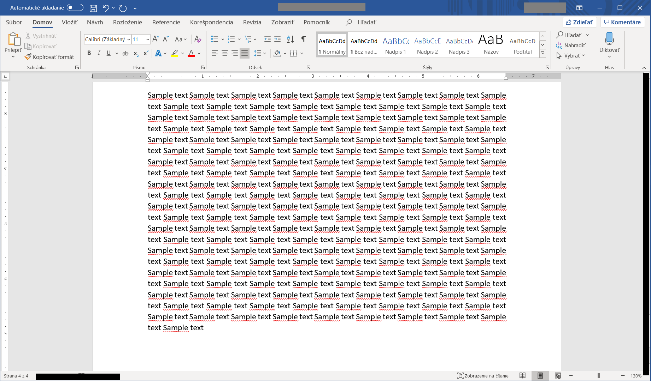Click the Dictate microphone icon

click(x=609, y=38)
